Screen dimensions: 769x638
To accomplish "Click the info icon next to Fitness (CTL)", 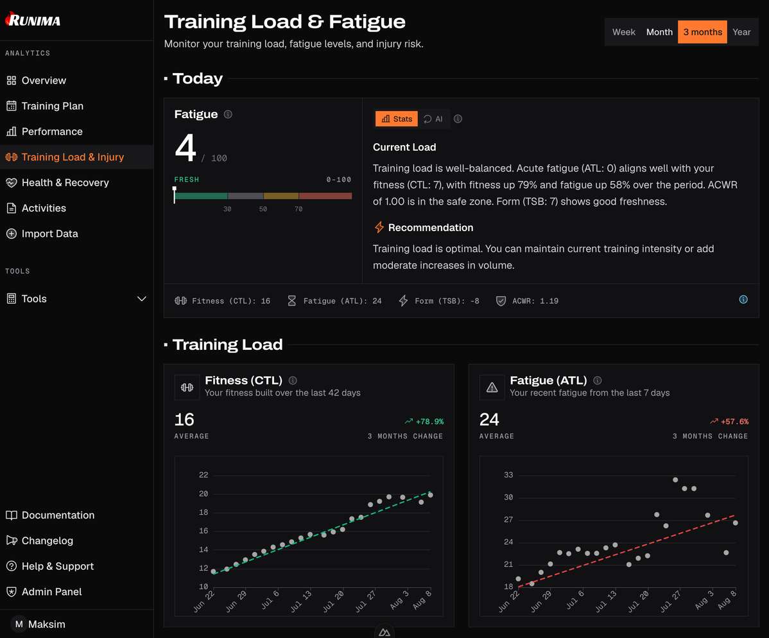I will (x=293, y=380).
